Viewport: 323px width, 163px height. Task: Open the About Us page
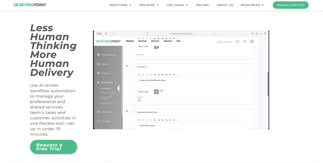[225, 5]
